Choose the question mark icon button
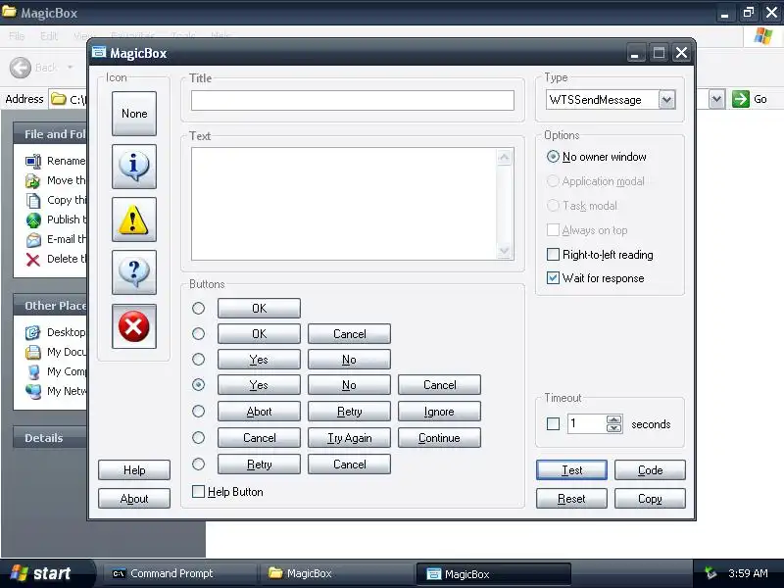This screenshot has width=784, height=588. (134, 272)
